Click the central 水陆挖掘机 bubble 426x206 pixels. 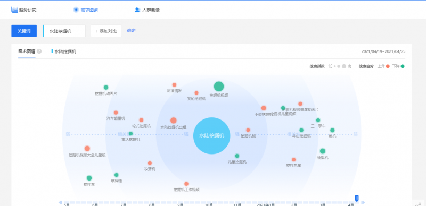coord(211,135)
